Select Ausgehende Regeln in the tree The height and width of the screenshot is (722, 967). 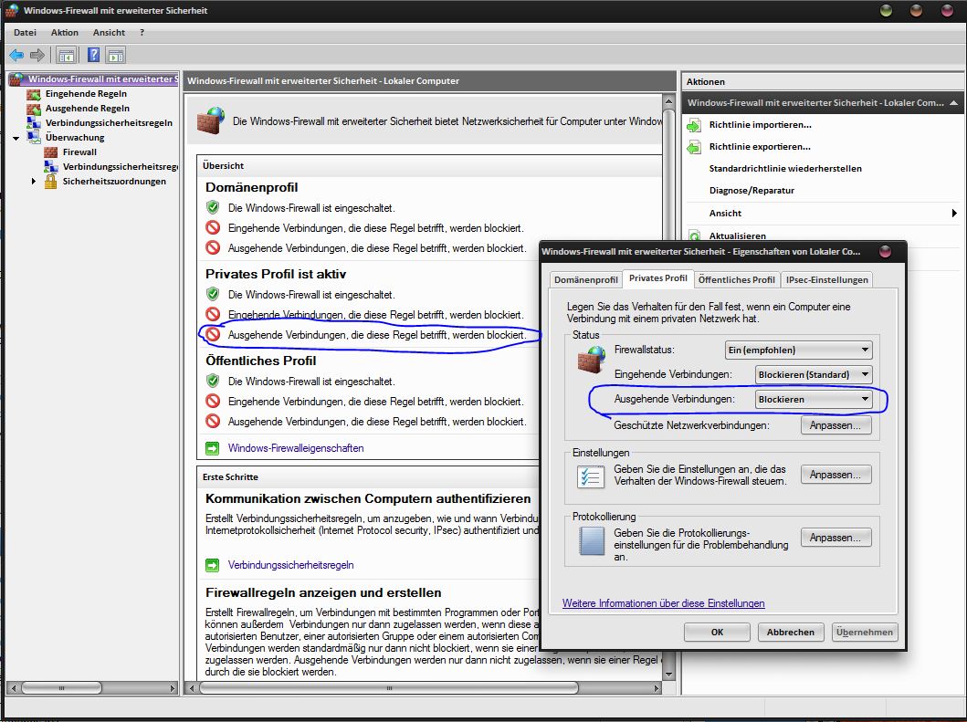[87, 109]
